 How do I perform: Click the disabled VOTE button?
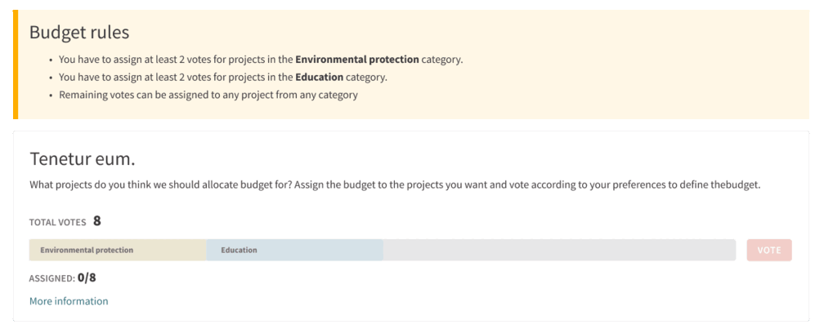[x=768, y=250]
